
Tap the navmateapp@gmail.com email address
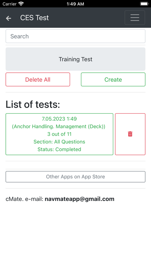(79, 199)
